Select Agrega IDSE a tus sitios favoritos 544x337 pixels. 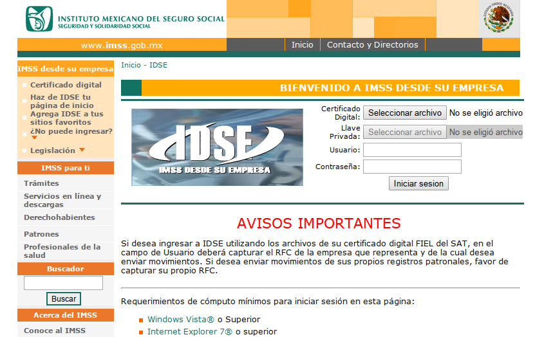point(66,118)
